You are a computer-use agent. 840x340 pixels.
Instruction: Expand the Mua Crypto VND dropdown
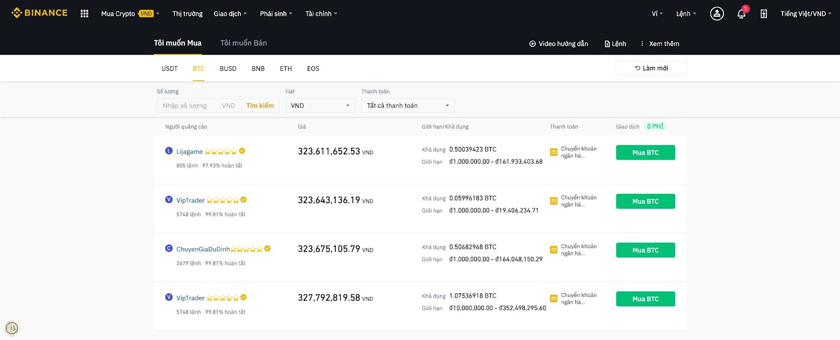130,14
